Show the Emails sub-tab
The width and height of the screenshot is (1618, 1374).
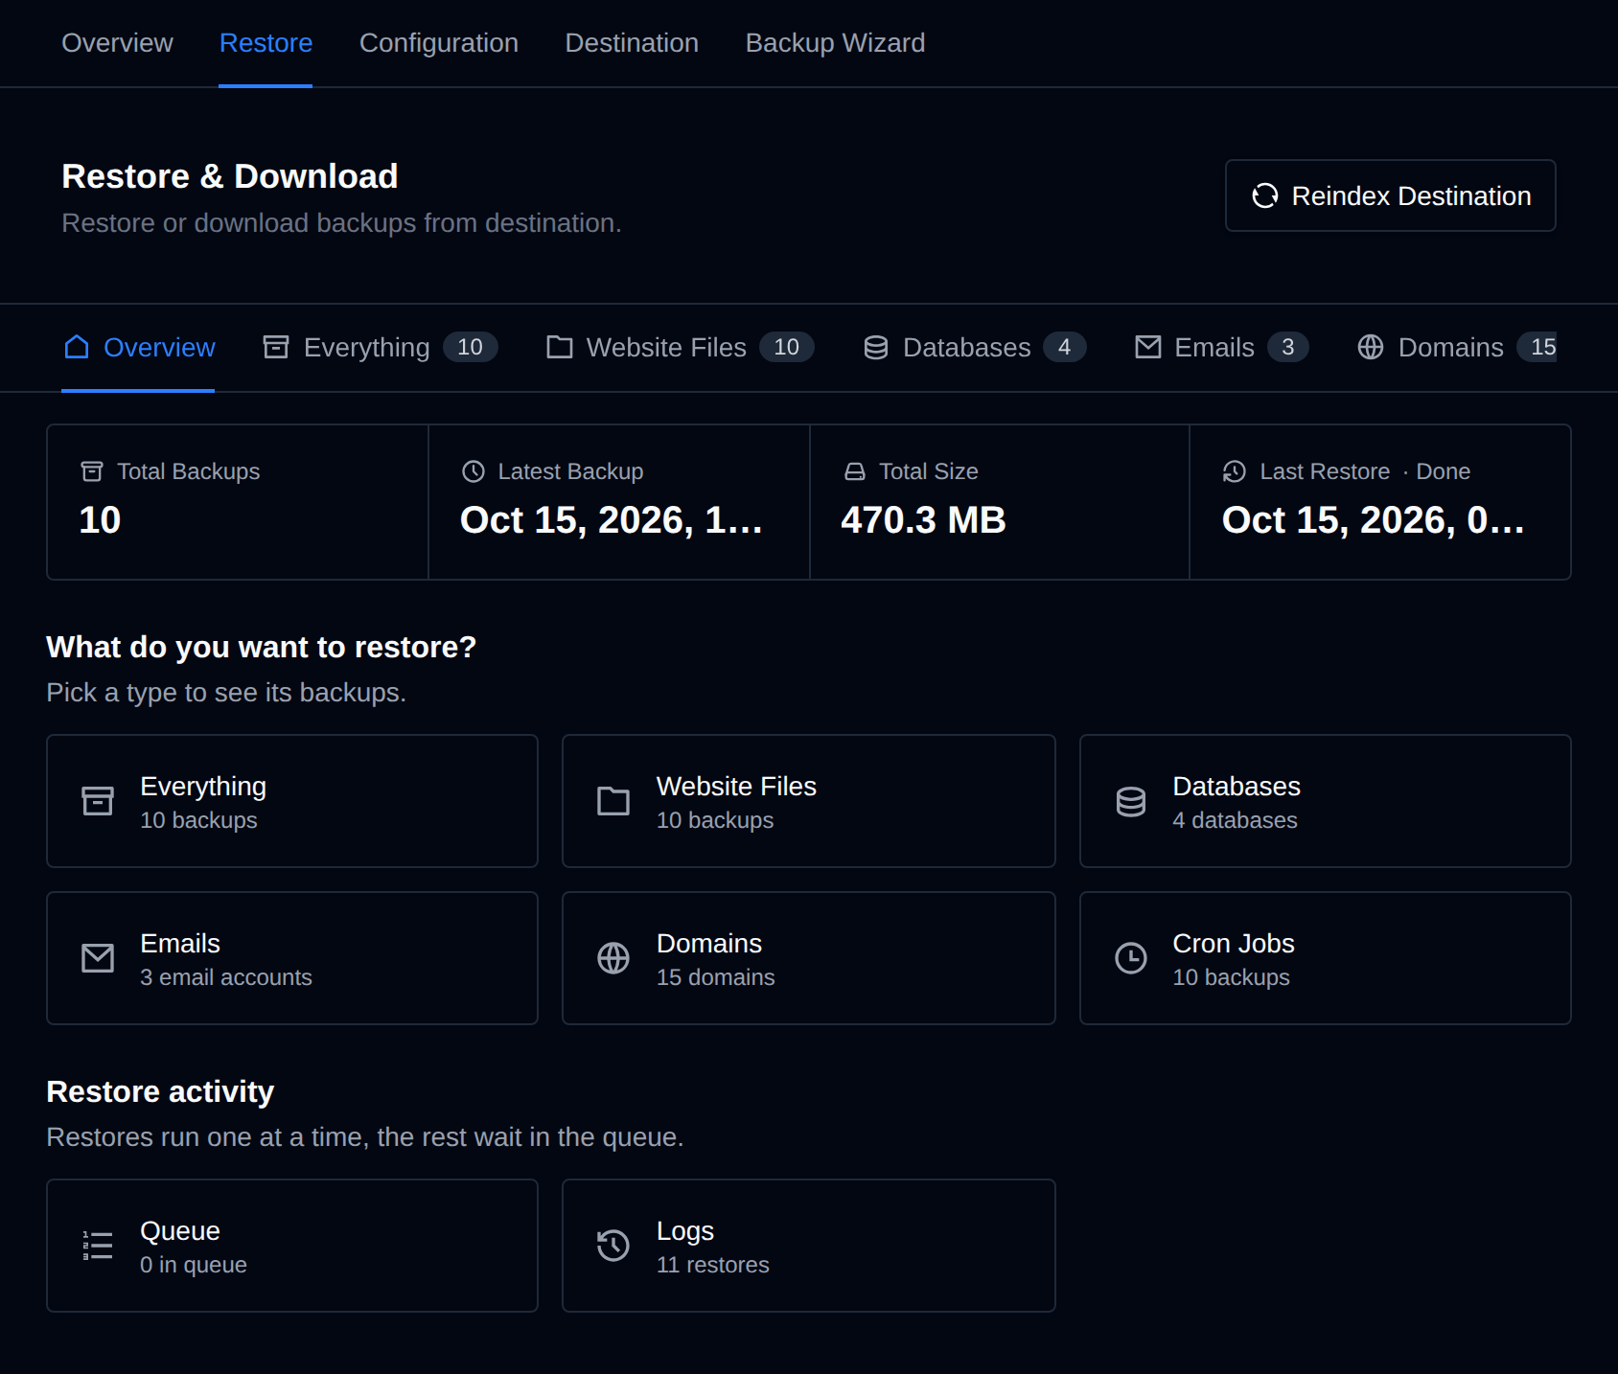(1221, 347)
